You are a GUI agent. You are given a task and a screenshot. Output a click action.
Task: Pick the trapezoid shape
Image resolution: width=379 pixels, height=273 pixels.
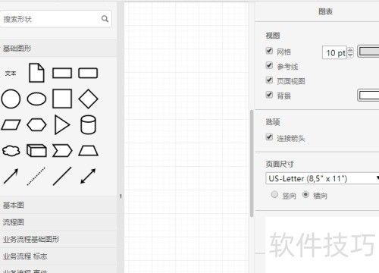pos(88,150)
